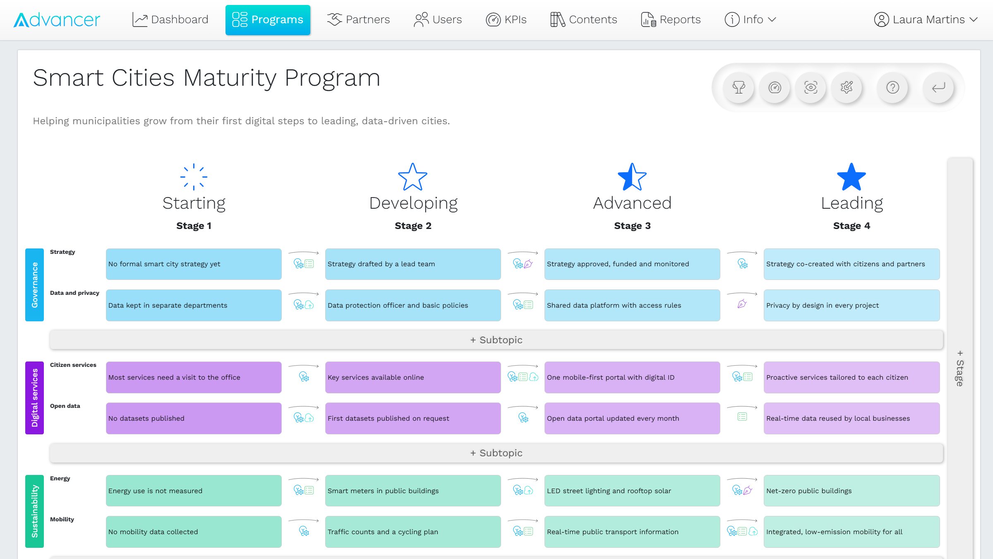Screen dimensions: 993x559
Task: Select the green Sustainability topic label
Action: (34, 511)
